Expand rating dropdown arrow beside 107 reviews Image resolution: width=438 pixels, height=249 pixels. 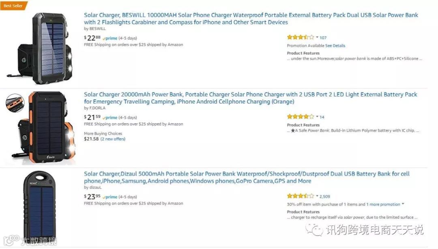coord(317,37)
